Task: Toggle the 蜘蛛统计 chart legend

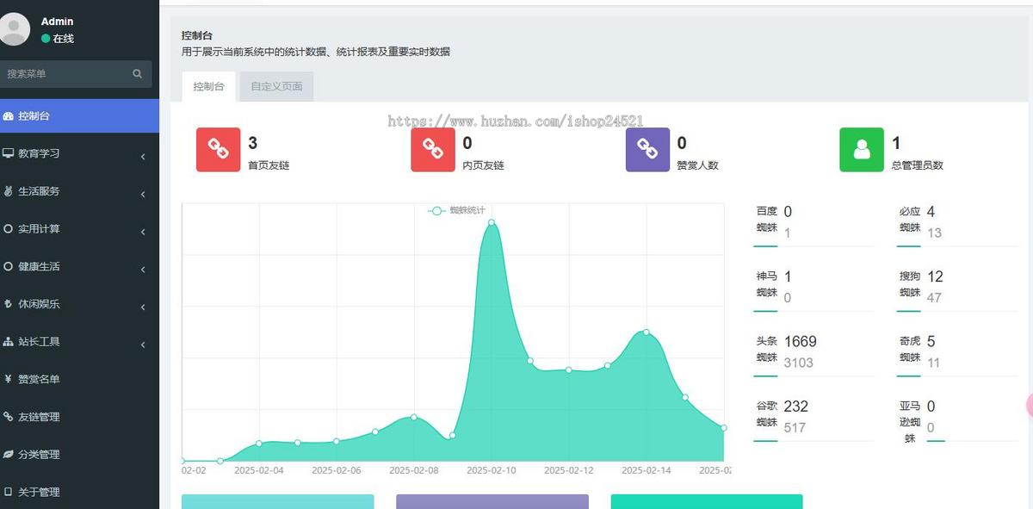Action: [457, 211]
